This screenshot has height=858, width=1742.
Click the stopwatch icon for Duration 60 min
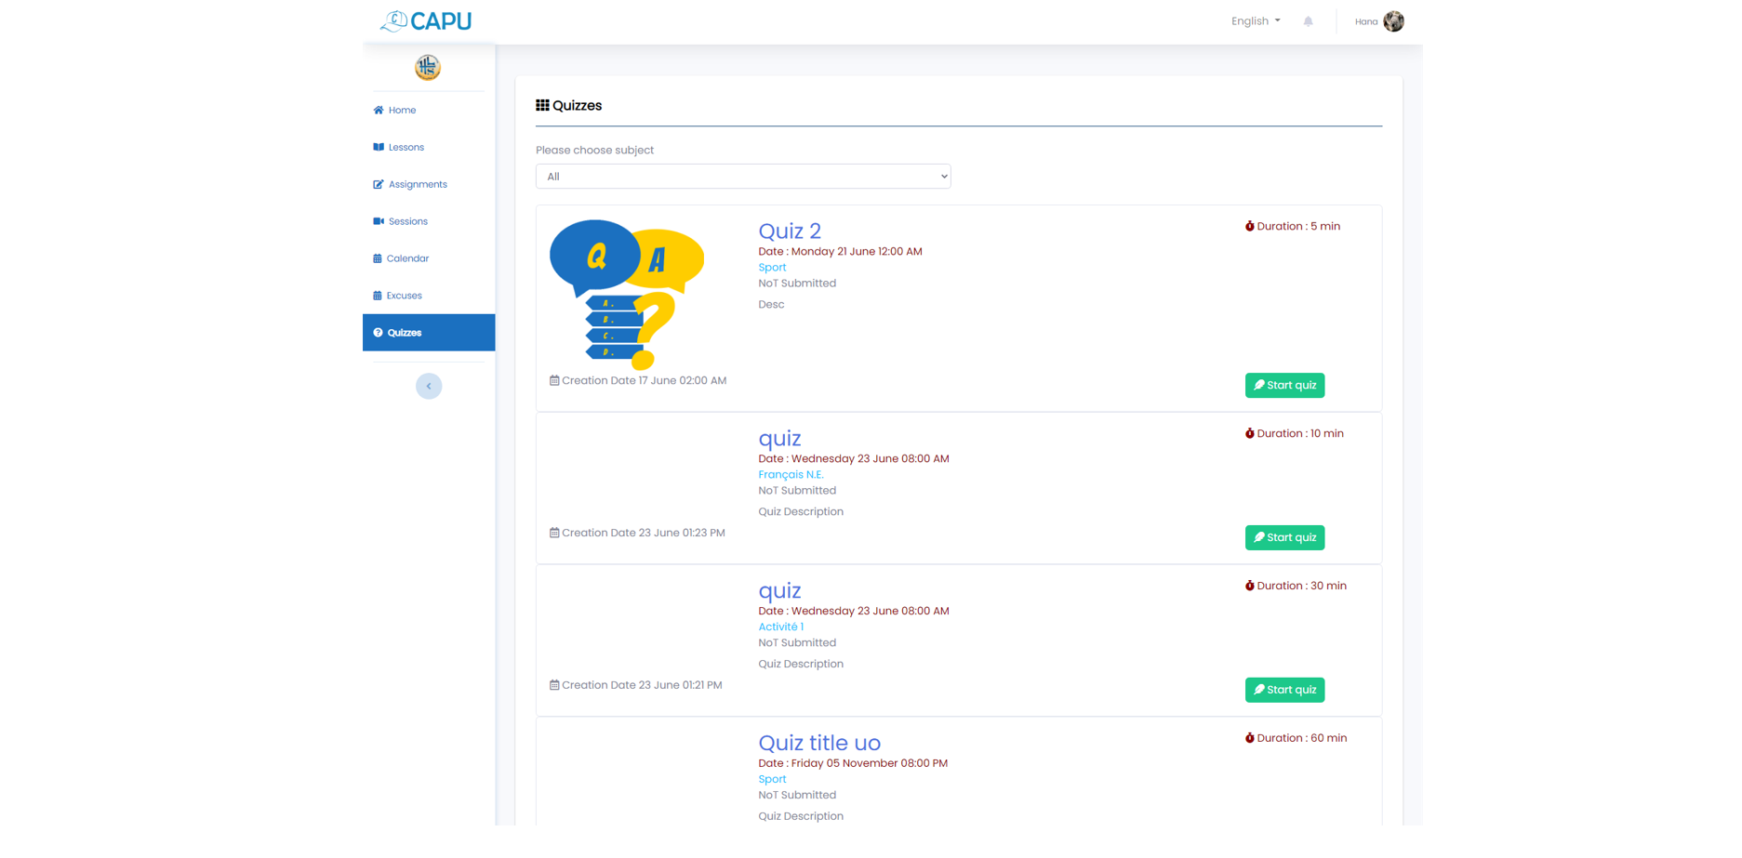coord(1250,738)
